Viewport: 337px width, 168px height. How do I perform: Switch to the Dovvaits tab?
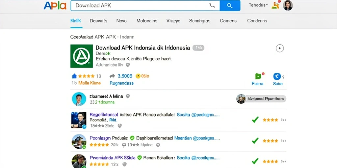click(x=98, y=21)
